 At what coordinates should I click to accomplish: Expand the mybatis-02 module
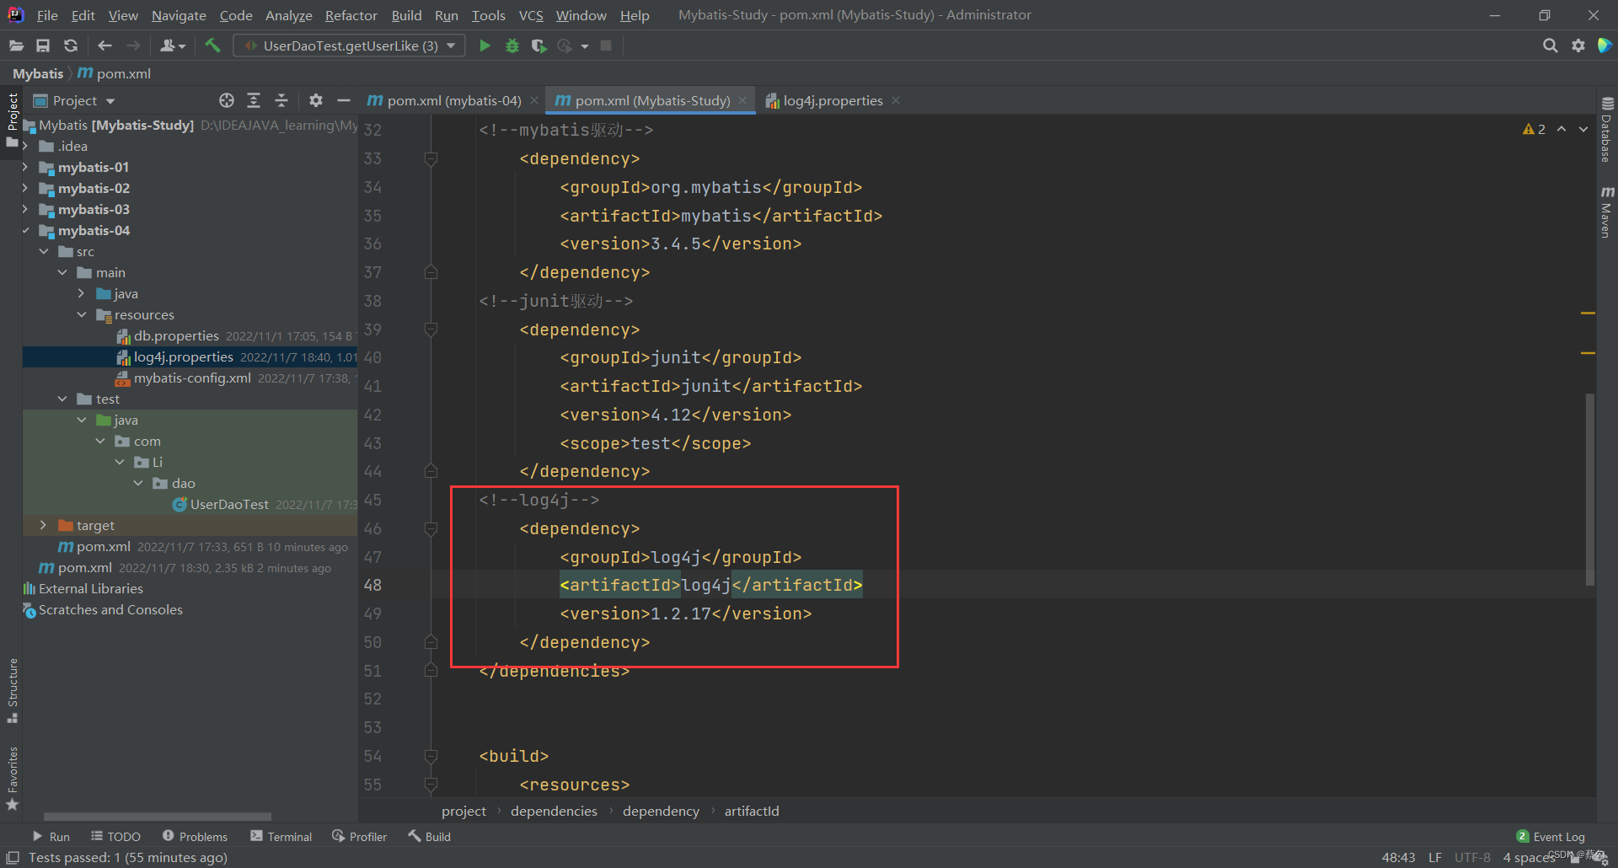[25, 188]
